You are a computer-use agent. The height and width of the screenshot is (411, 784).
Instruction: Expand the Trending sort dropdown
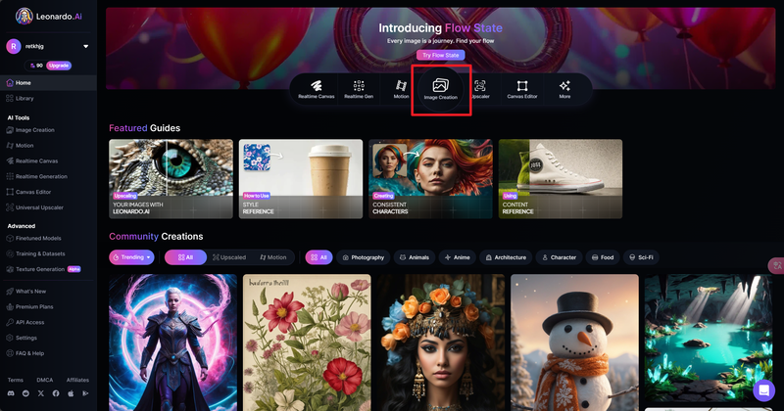[x=131, y=257]
